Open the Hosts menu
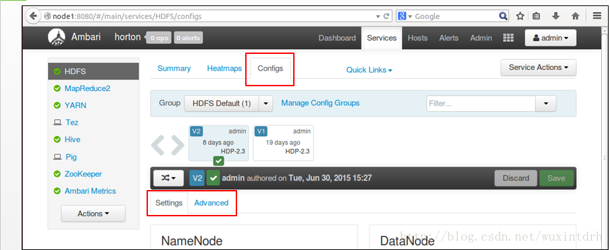 pyautogui.click(x=417, y=38)
